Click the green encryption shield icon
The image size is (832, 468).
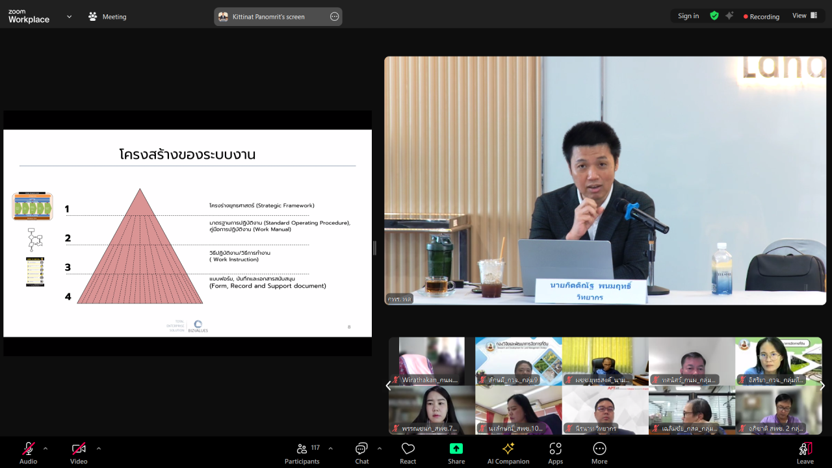714,16
